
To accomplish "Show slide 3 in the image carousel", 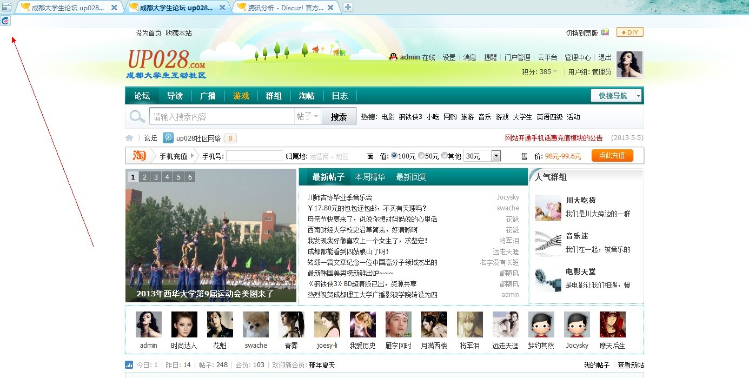I will click(156, 177).
